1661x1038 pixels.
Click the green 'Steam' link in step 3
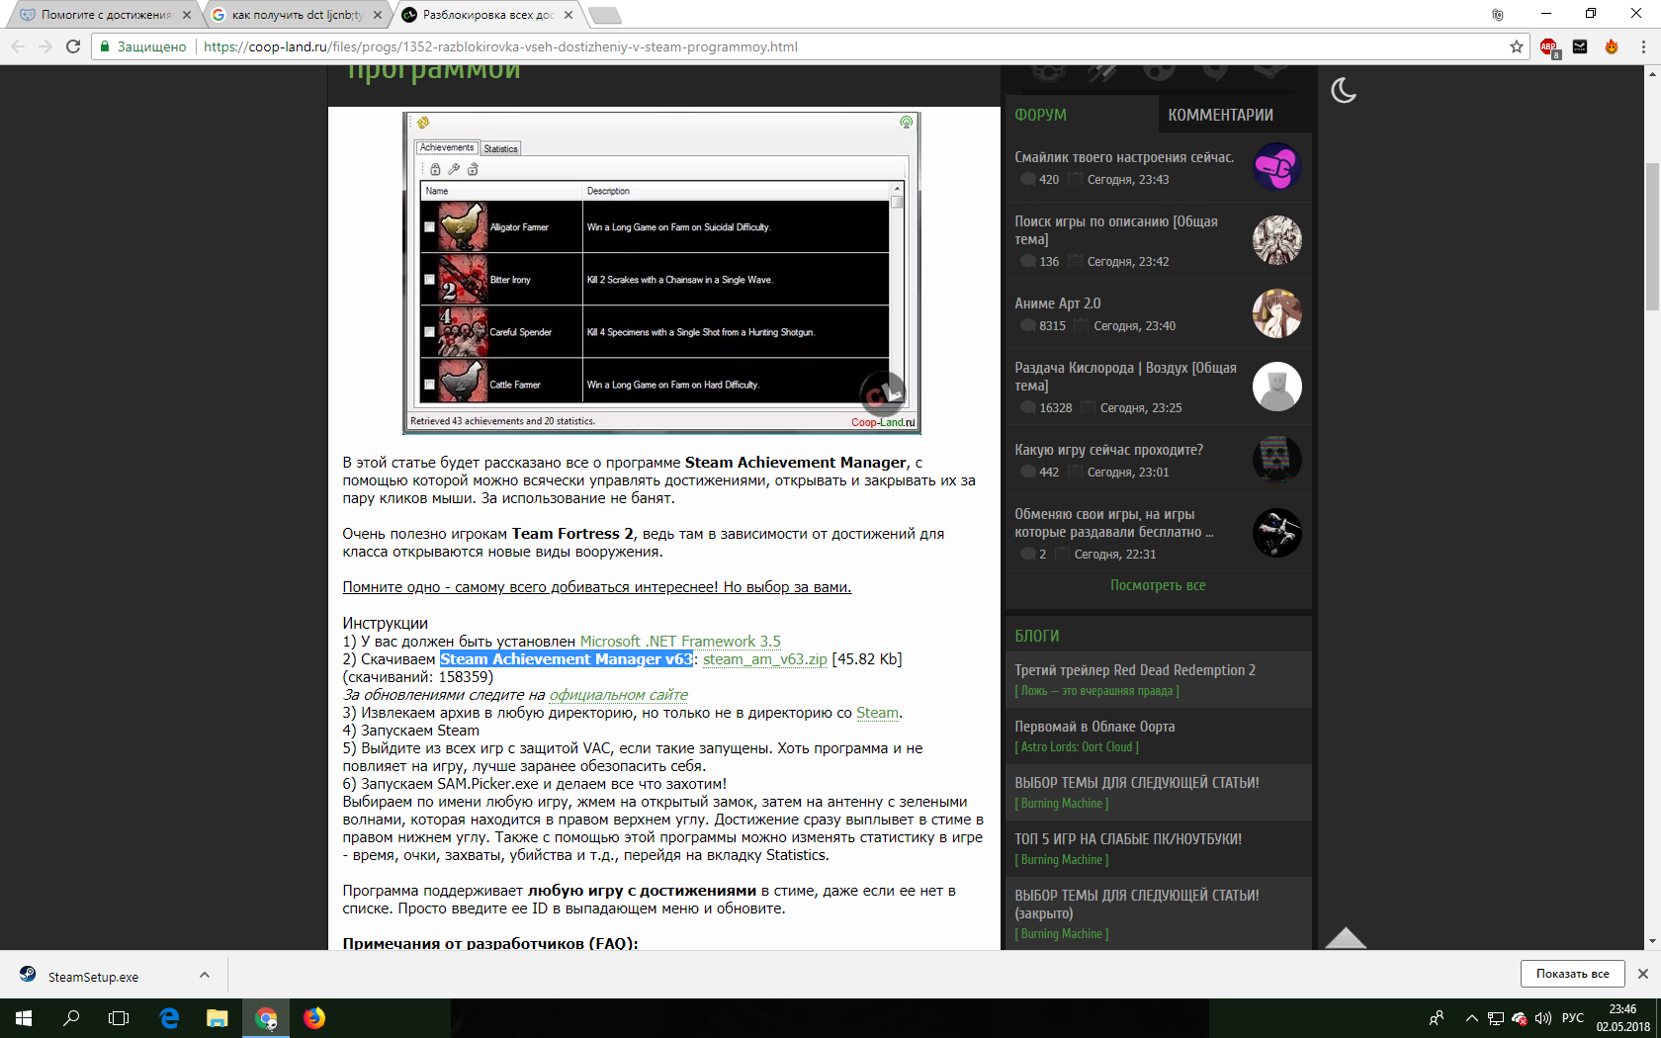pos(878,713)
